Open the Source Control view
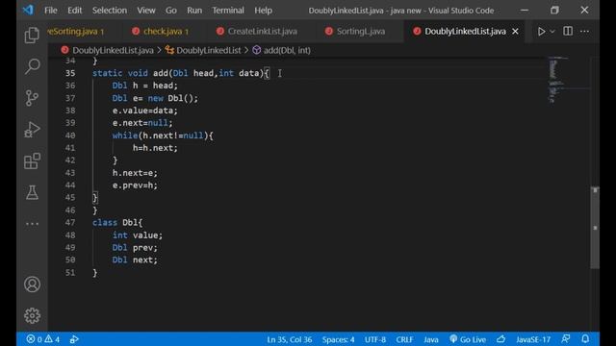The image size is (616, 346). (32, 98)
